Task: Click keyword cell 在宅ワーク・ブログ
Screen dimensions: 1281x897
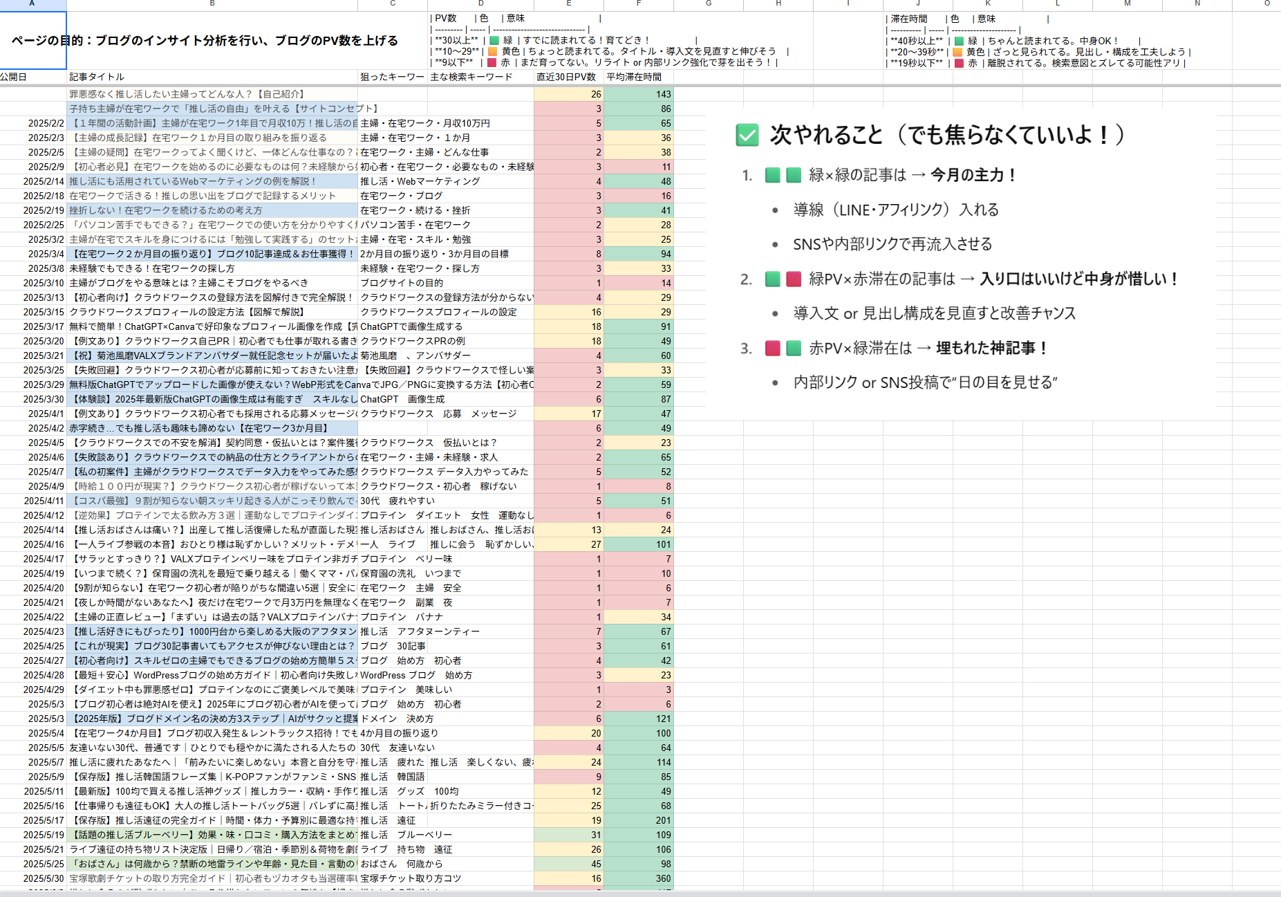Action: pyautogui.click(x=393, y=196)
